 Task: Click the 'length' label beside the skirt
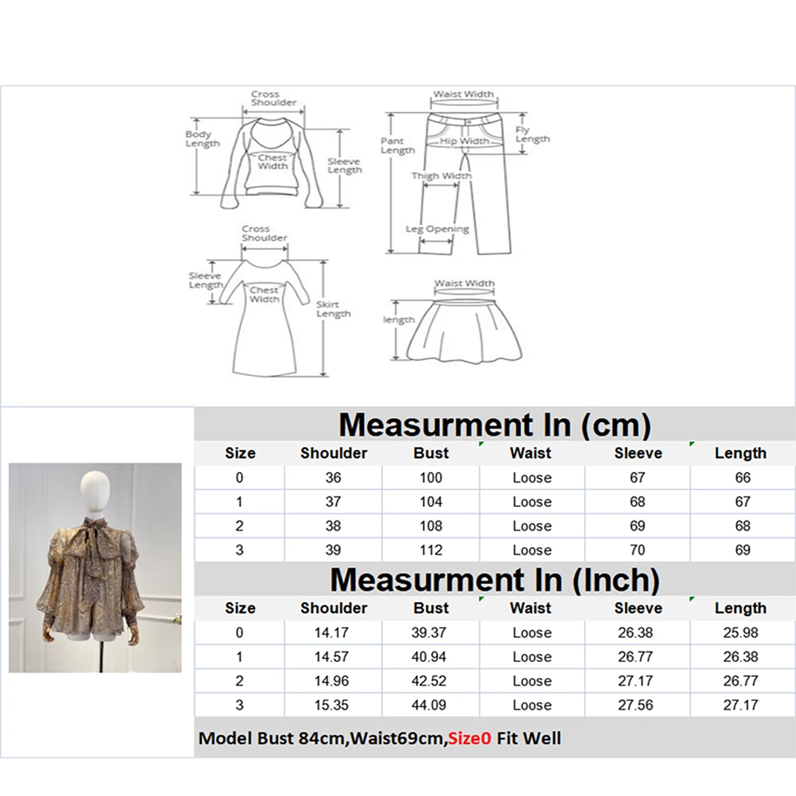point(399,320)
